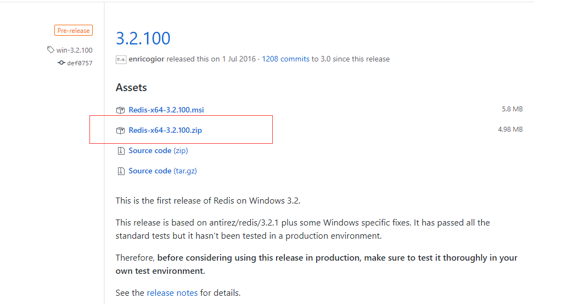
Task: Click the 1 Jul 2016 release date
Action: tap(239, 59)
